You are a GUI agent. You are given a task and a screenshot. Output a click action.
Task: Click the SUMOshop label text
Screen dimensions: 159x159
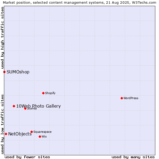click(x=18, y=72)
